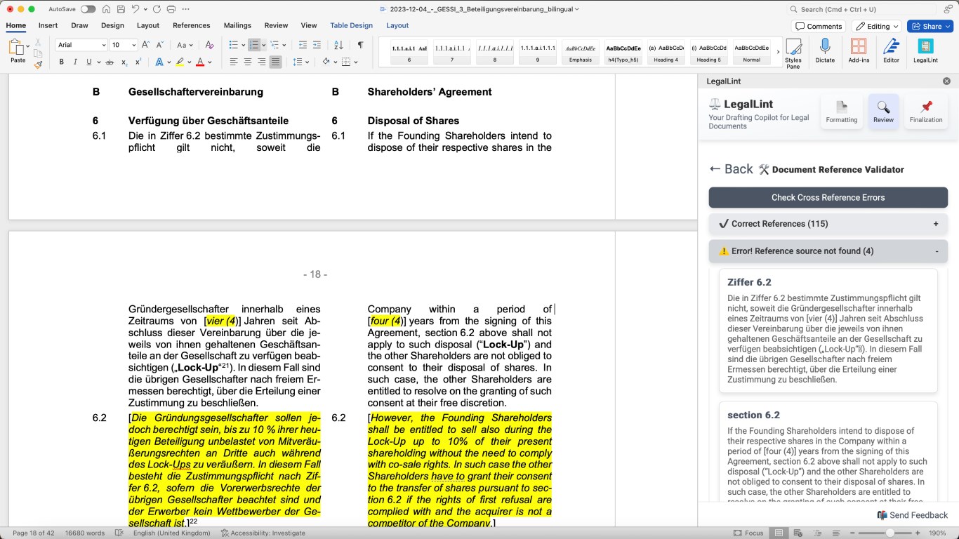Viewport: 959px width, 539px height.
Task: Open the Mailings tab
Action: 237,25
